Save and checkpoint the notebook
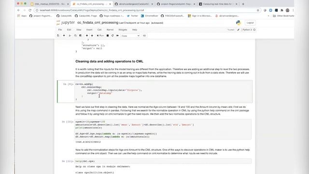The width and height of the screenshot is (309, 174). pos(58,36)
